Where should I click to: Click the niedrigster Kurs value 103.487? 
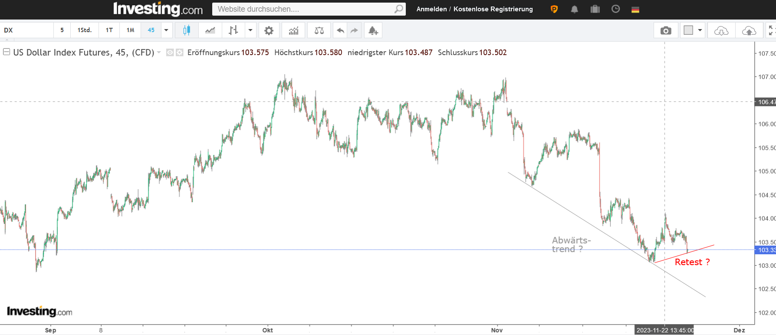point(419,53)
